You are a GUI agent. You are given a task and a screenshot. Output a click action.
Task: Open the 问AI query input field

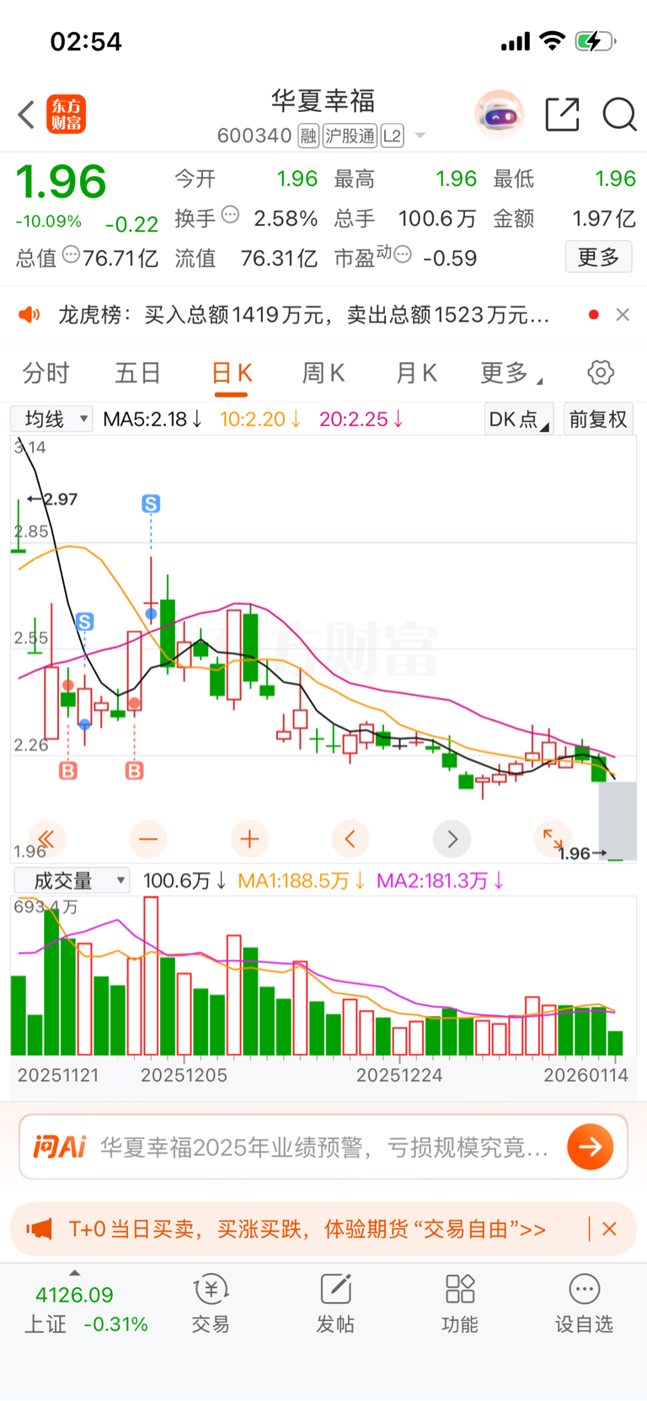pos(323,1147)
